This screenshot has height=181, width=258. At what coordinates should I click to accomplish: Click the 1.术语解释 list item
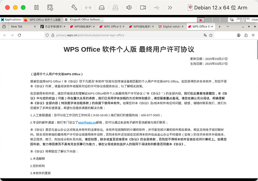(x=37, y=159)
